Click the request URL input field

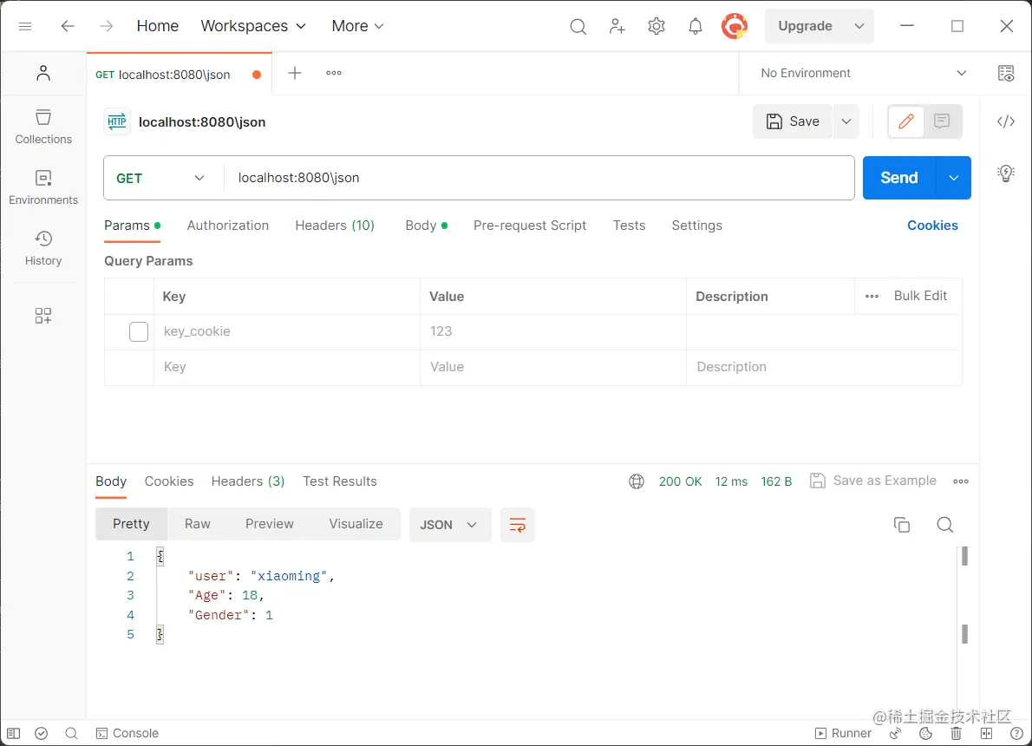click(538, 178)
